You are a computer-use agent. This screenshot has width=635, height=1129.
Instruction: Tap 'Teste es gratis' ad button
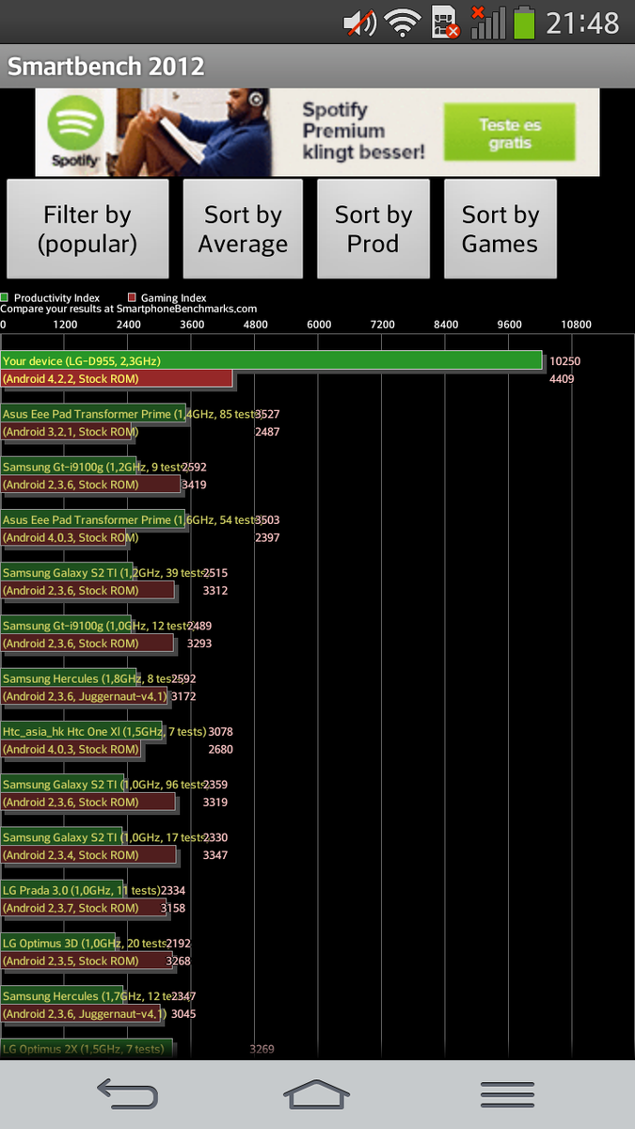point(510,134)
